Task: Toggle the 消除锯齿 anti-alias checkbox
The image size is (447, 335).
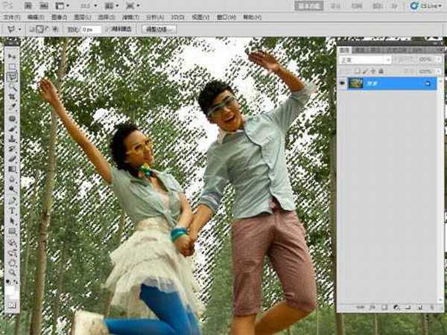Action: [108, 29]
